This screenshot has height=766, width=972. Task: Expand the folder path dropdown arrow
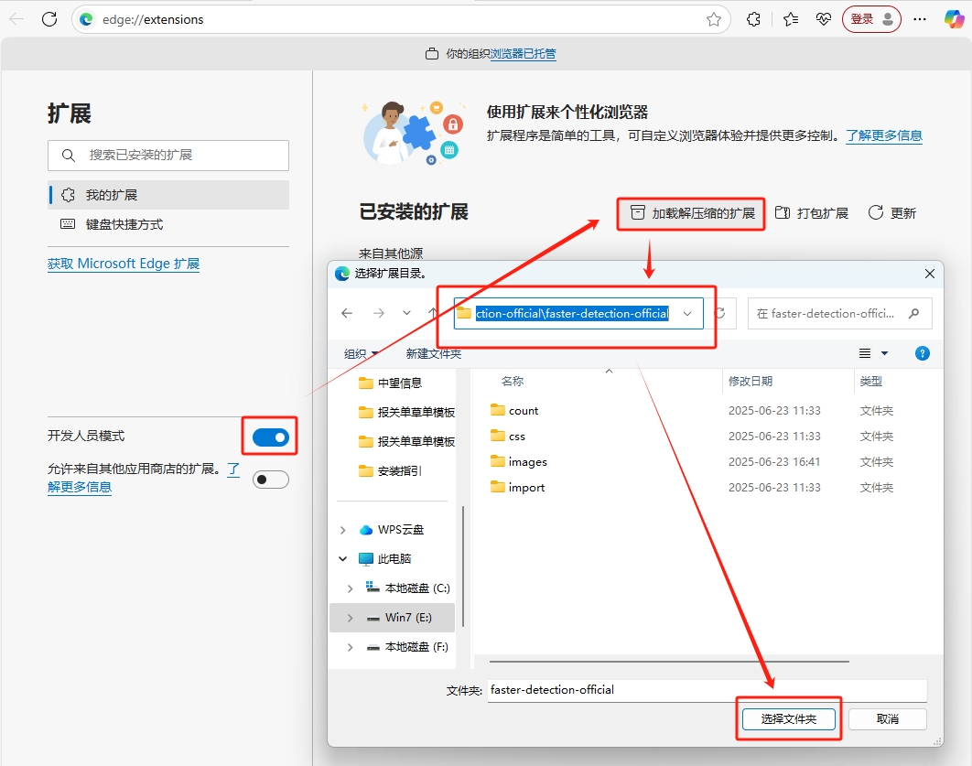pos(687,313)
